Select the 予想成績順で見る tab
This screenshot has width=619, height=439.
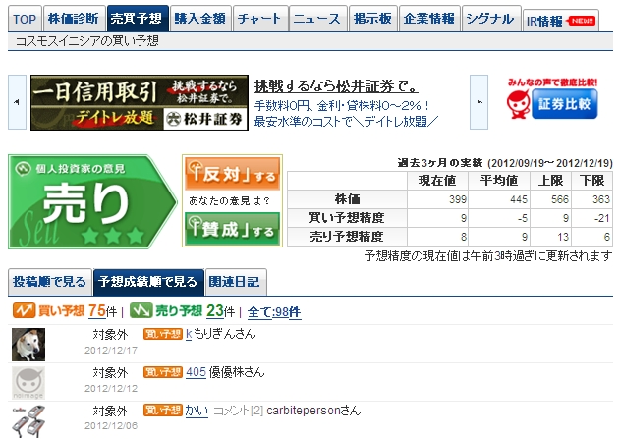[148, 282]
